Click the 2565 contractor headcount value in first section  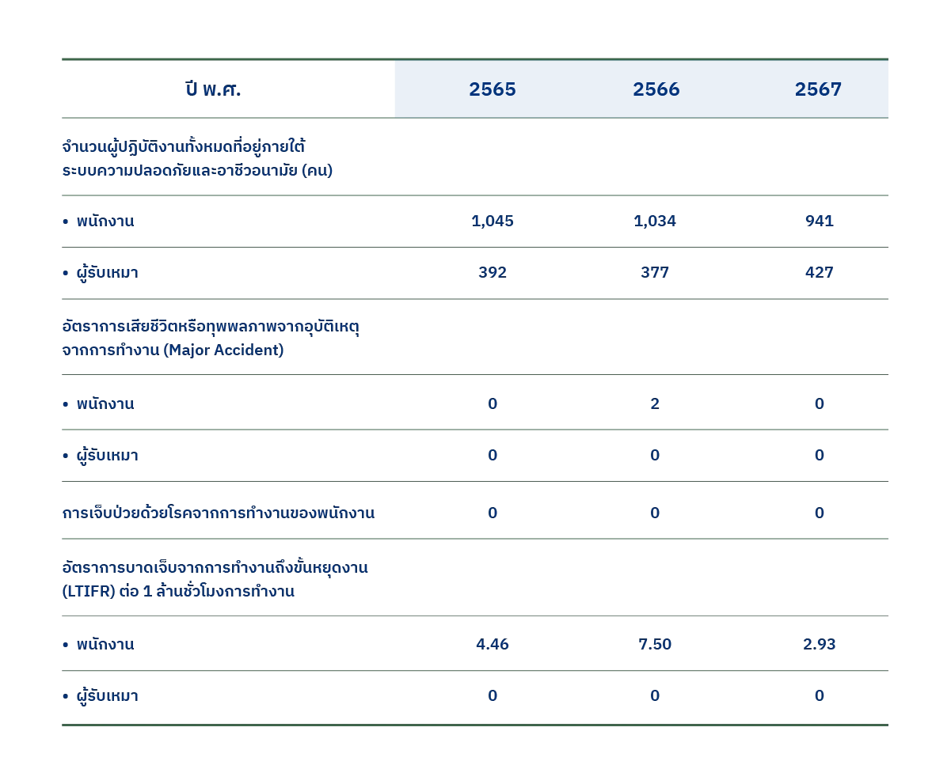492,273
